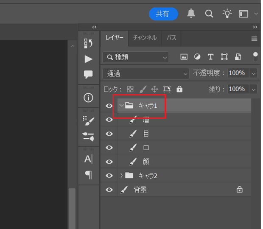263x229 pixels.
Task: Switch to the パス tab
Action: coord(171,38)
